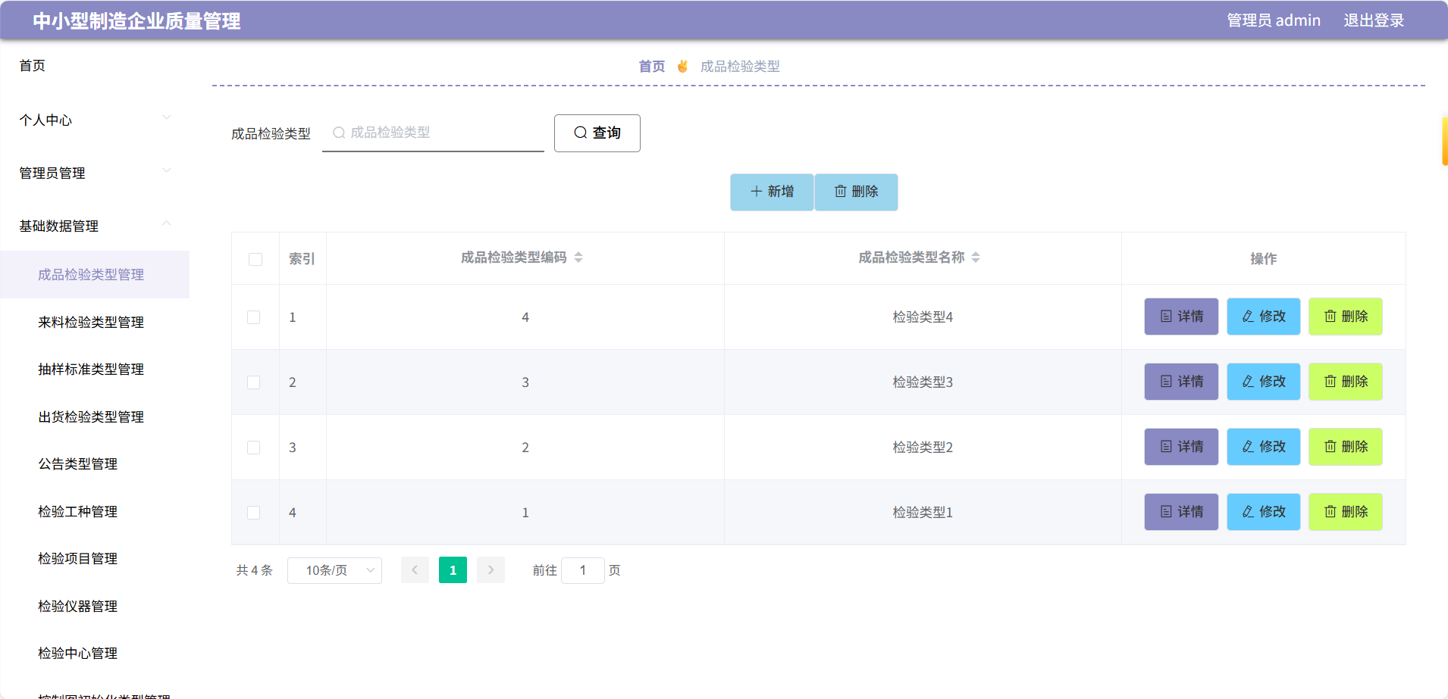Sort by 成品检验类型编码 column arrows
Image resolution: width=1448 pixels, height=699 pixels.
tap(578, 257)
